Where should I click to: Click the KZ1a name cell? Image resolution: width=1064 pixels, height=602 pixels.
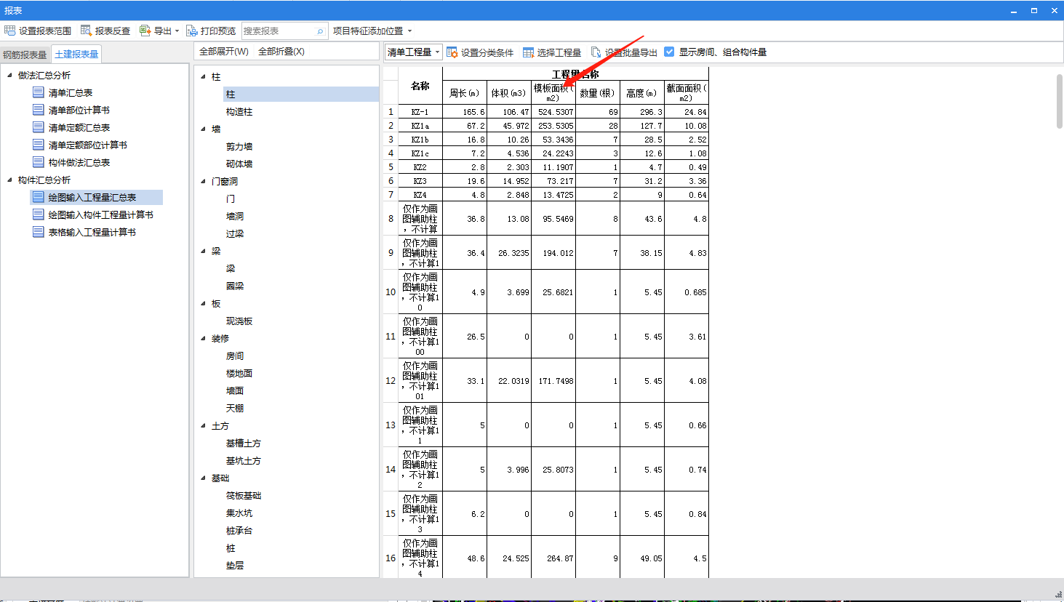[x=420, y=126]
